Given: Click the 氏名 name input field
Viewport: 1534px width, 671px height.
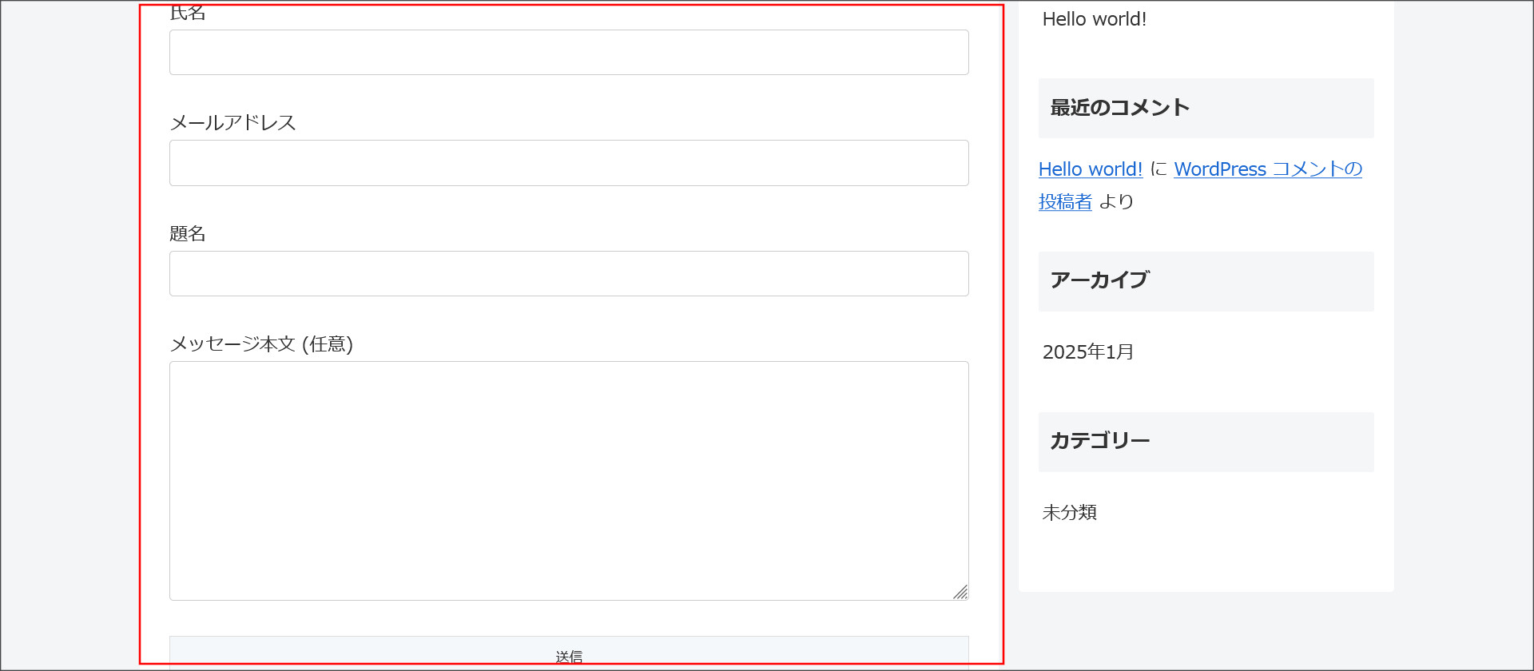Looking at the screenshot, I should pos(569,53).
